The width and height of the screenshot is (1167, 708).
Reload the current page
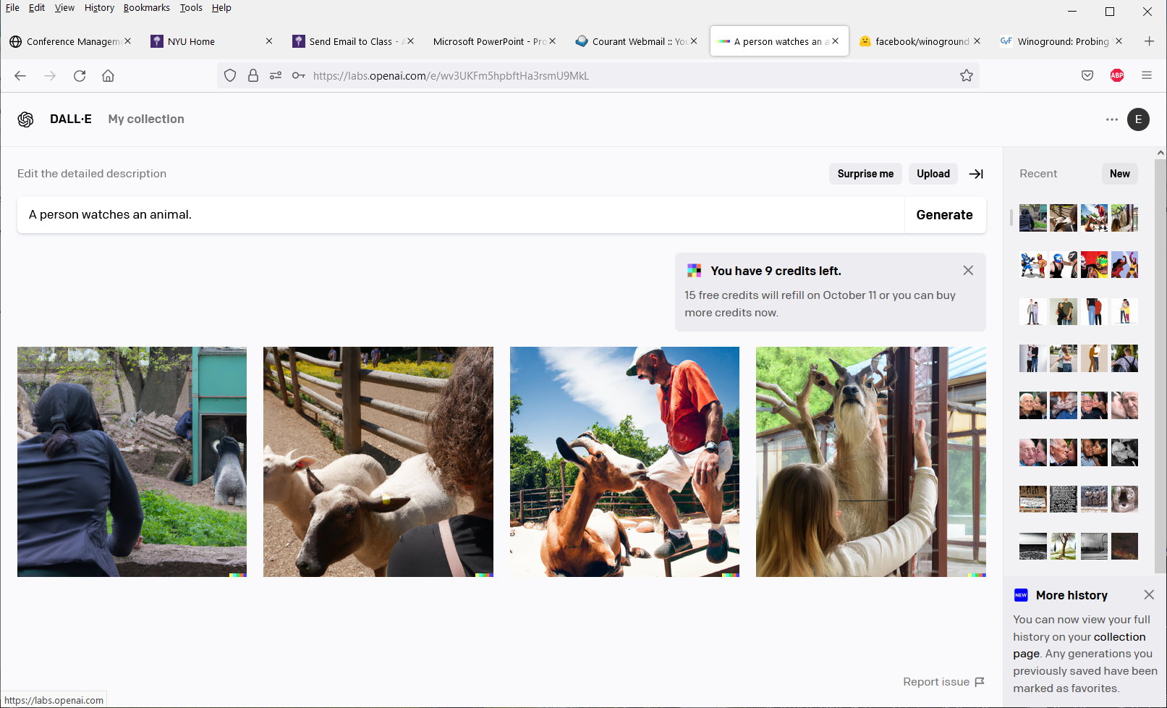pos(80,76)
